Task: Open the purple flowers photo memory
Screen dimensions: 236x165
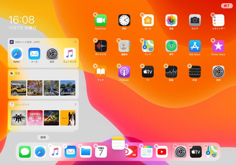Action: pos(35,88)
